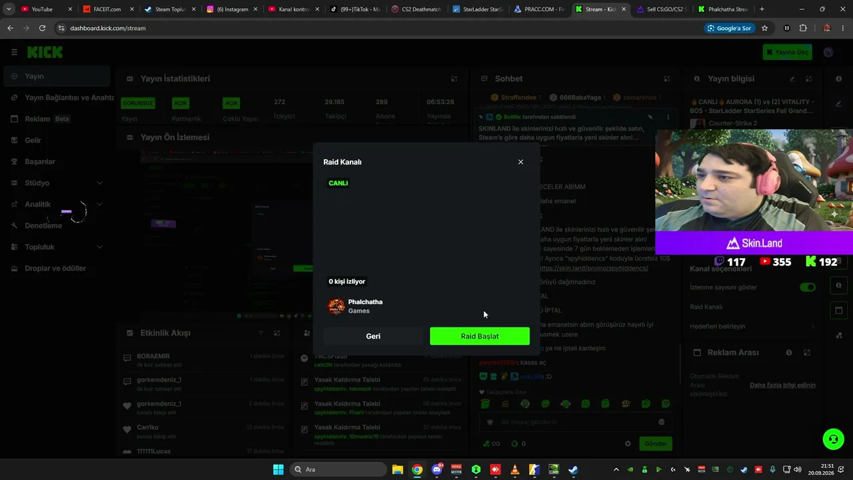The width and height of the screenshot is (853, 480).
Task: Unpin the BotRix pinned message
Action: [x=650, y=117]
